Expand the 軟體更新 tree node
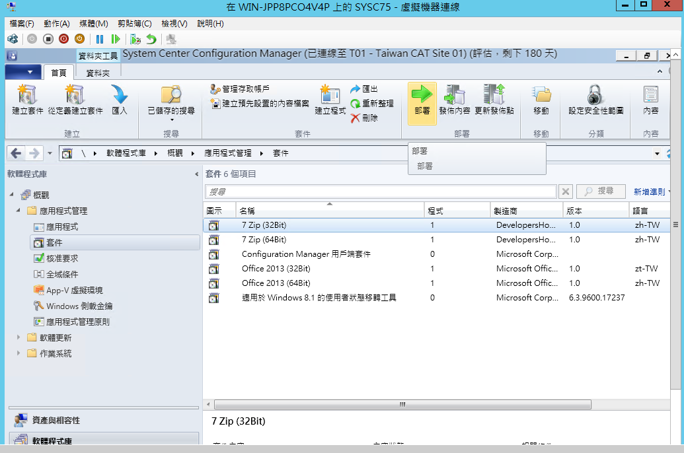684x453 pixels. [x=19, y=337]
